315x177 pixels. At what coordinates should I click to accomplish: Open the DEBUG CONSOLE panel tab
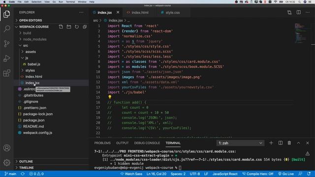pyautogui.click(x=147, y=143)
